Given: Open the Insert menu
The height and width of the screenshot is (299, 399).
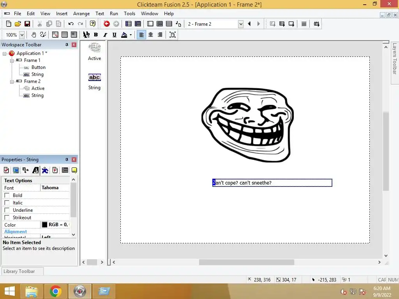Looking at the screenshot, I should [62, 14].
